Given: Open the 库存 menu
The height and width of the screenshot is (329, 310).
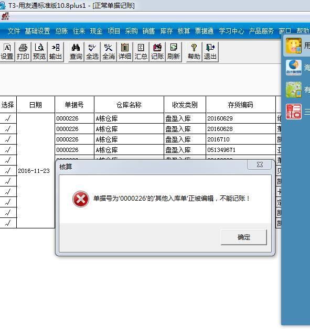Looking at the screenshot, I should pyautogui.click(x=166, y=31).
